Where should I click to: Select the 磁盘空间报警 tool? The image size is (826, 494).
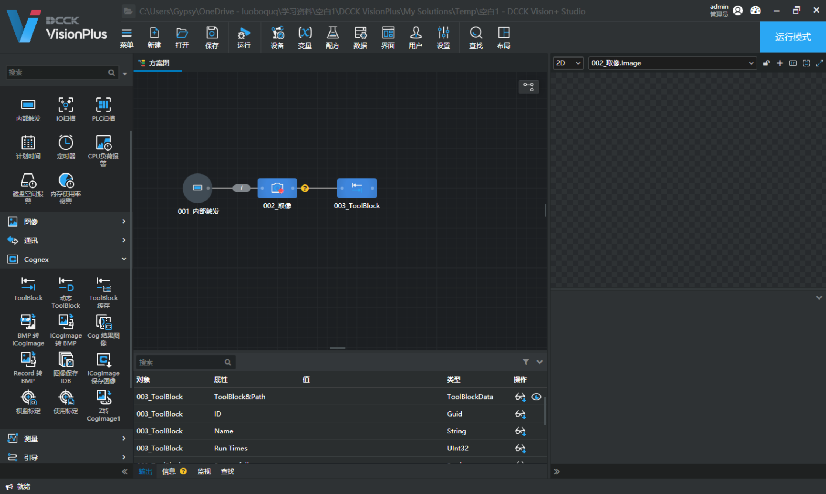[x=28, y=188]
